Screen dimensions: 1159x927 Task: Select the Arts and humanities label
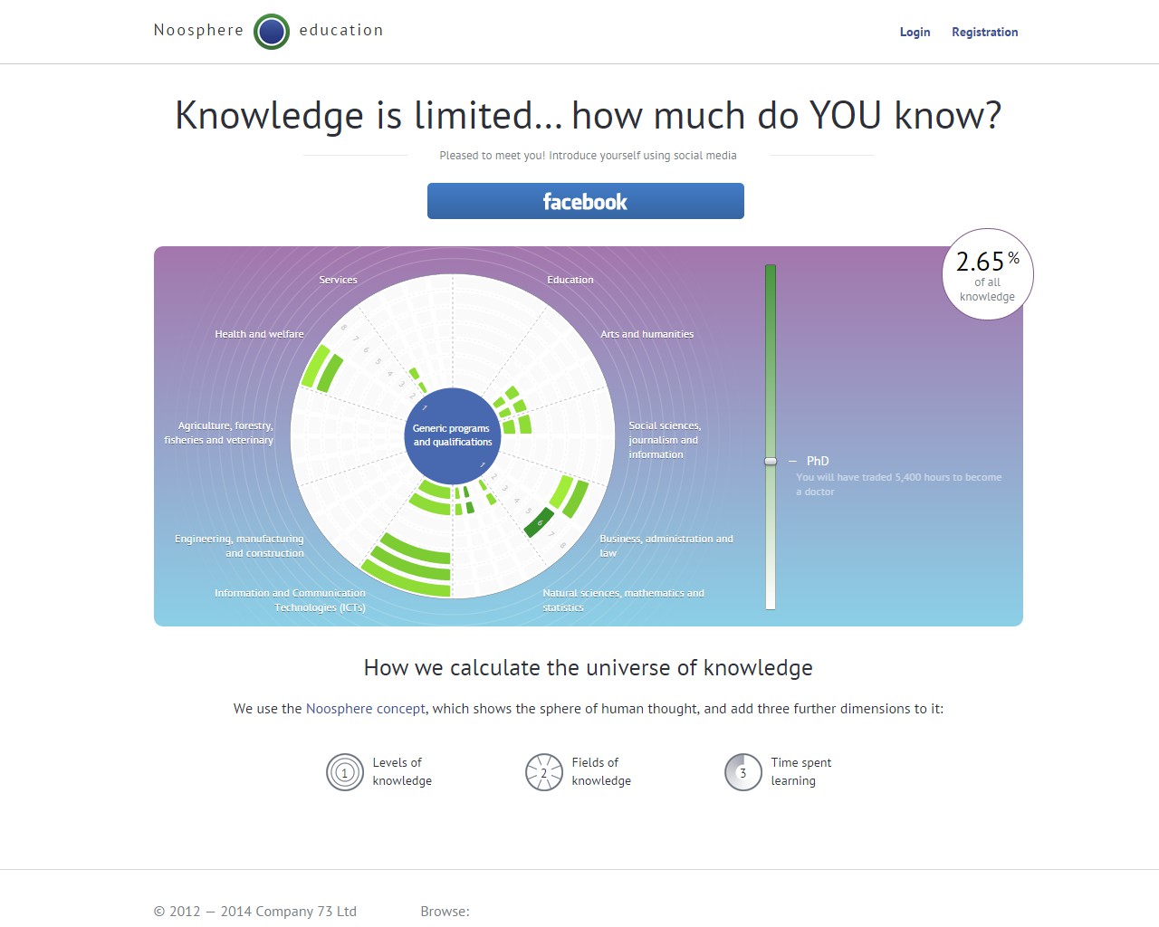[x=647, y=334]
